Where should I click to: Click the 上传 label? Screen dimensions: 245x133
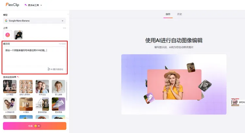pos(5,28)
